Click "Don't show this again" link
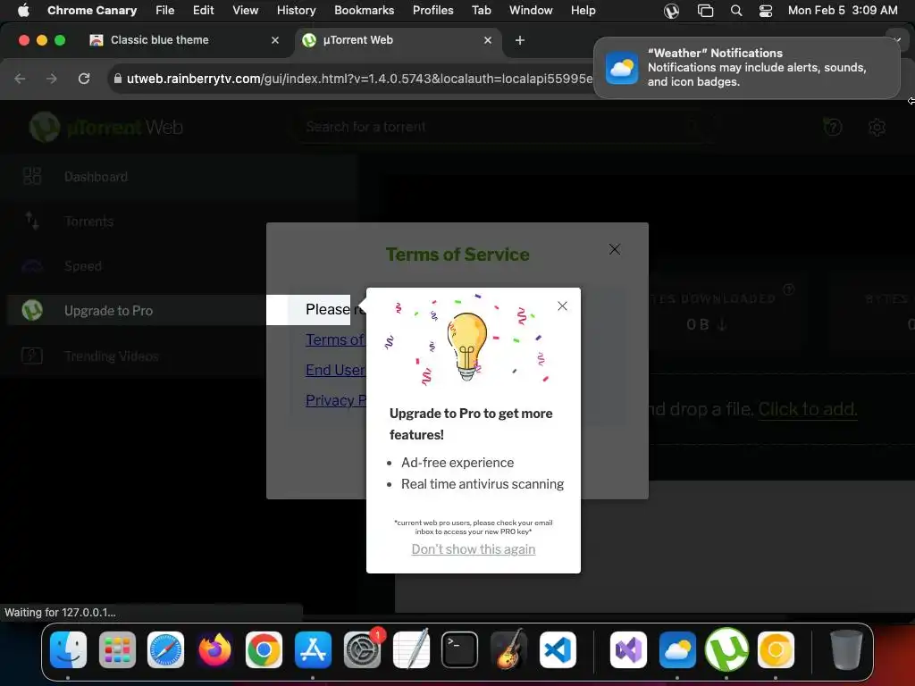 pos(474,549)
